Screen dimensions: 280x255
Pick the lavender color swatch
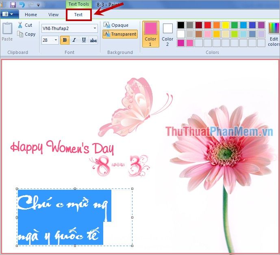[261, 34]
